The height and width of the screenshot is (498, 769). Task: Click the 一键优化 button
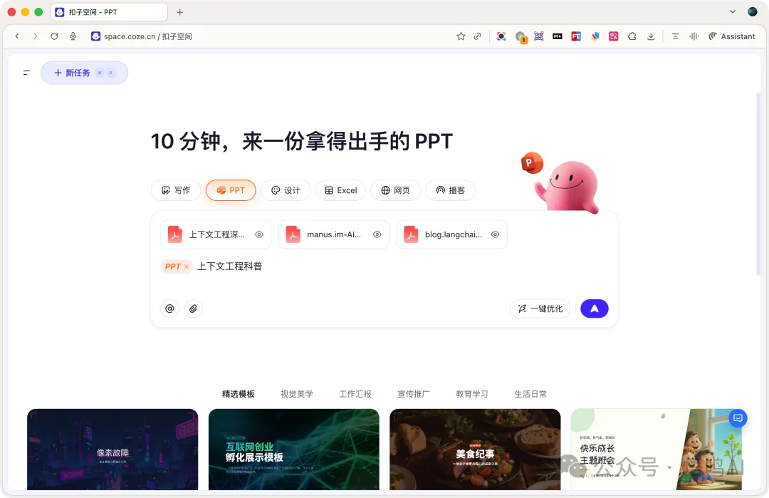[x=540, y=308]
